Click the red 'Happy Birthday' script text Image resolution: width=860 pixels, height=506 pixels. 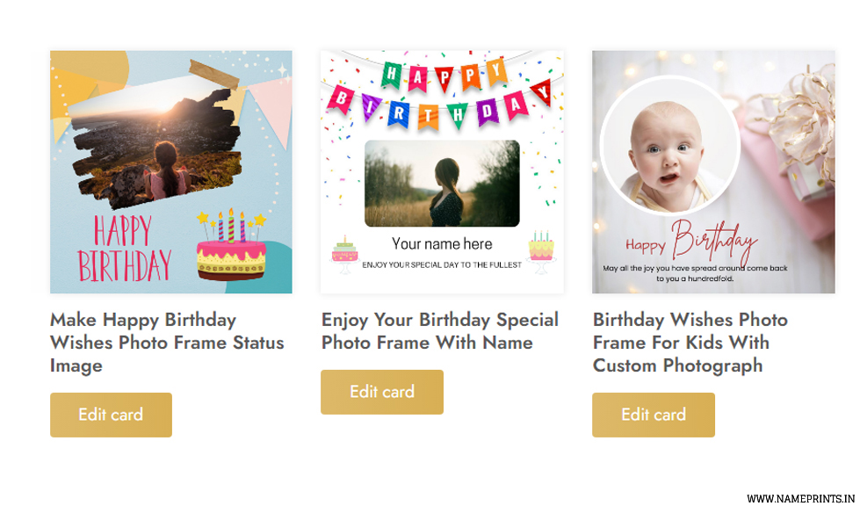(691, 242)
